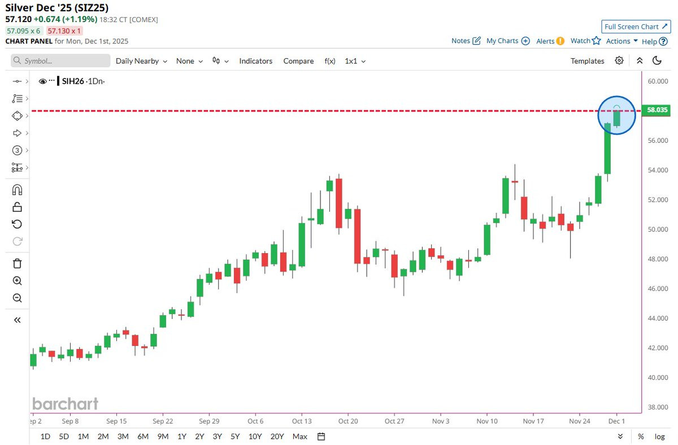Toggle the magnet snap mode
Viewport: 678px width, 445px height.
17,190
